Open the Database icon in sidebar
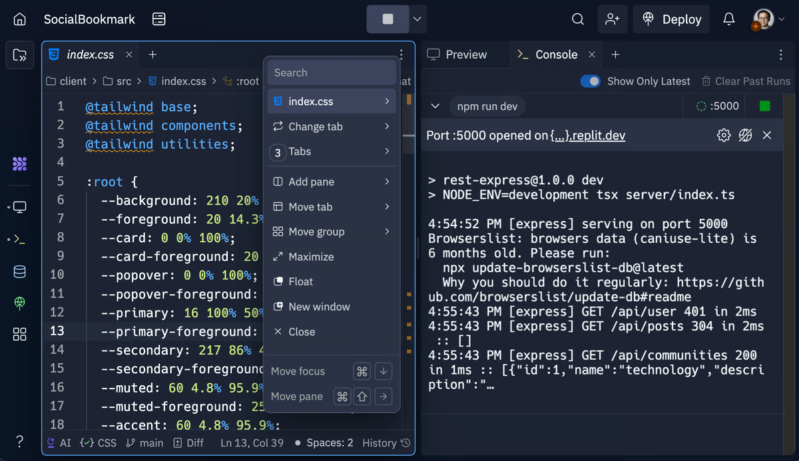Screen dimensions: 799x461 point(20,271)
